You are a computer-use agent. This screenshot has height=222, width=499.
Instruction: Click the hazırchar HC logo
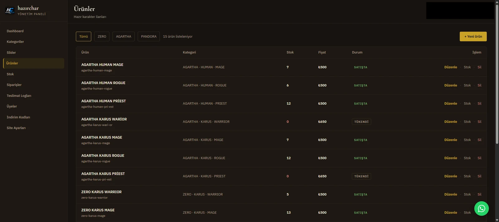pos(10,10)
